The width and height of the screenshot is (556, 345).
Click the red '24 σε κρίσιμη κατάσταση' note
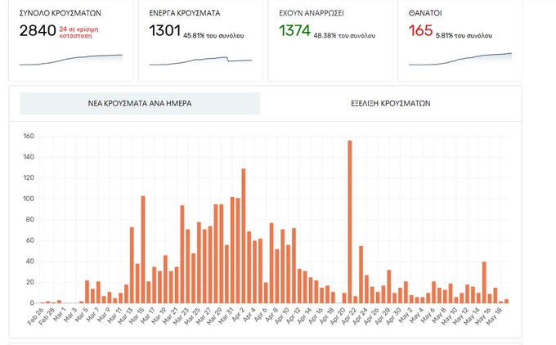(x=78, y=32)
